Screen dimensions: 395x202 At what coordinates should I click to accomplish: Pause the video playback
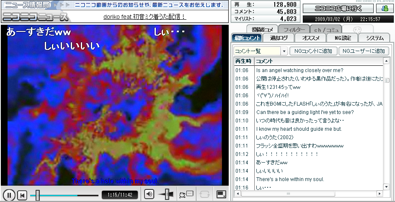(x=9, y=195)
